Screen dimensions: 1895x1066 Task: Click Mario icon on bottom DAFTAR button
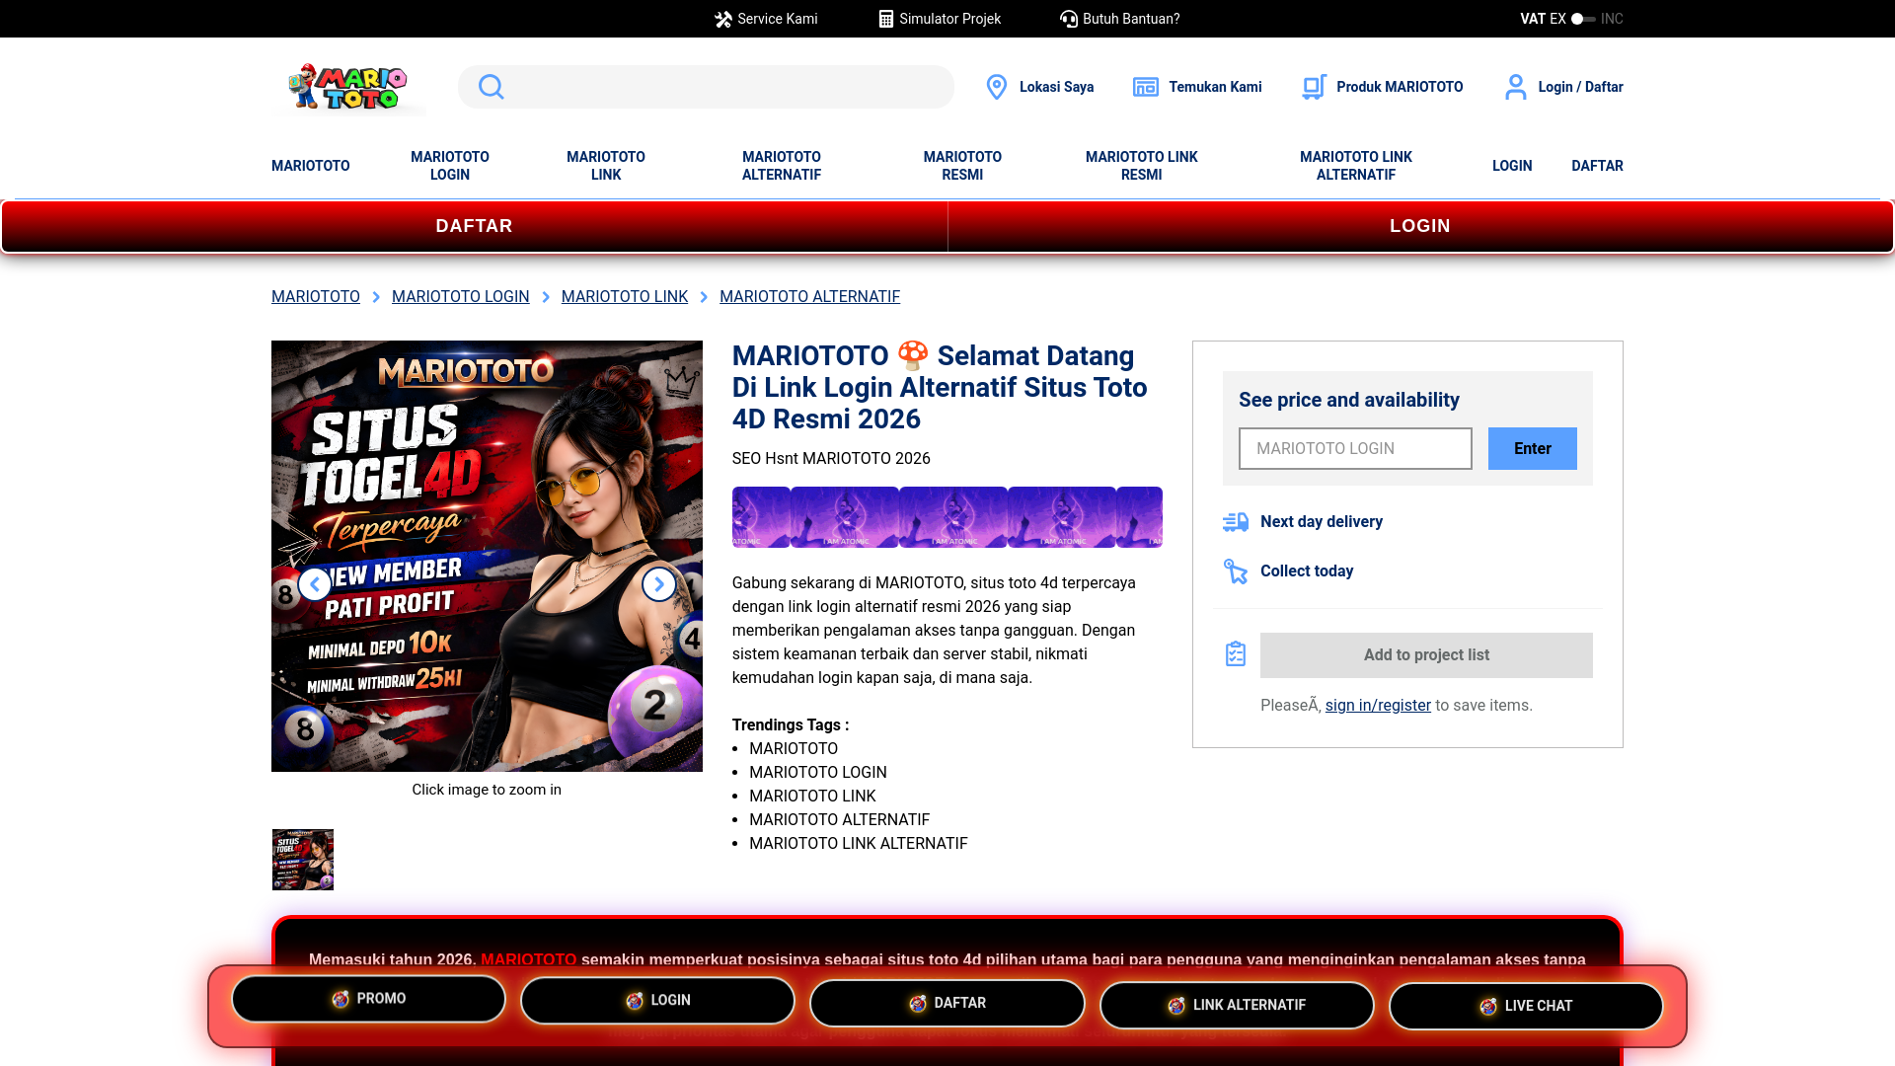[x=918, y=1004]
